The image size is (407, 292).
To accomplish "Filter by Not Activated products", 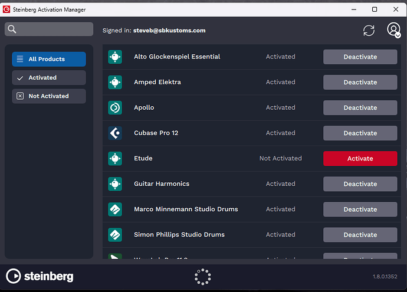I will 49,96.
